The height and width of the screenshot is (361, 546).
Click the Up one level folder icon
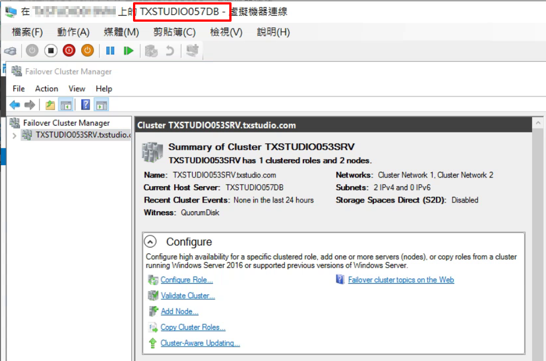click(50, 105)
